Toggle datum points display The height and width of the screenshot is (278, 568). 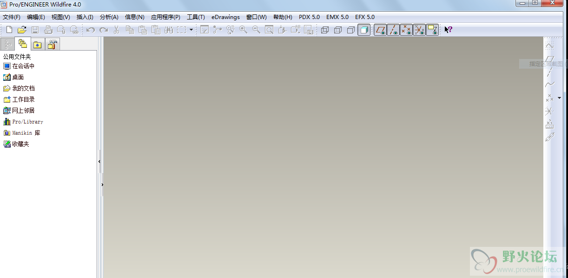[x=406, y=30]
